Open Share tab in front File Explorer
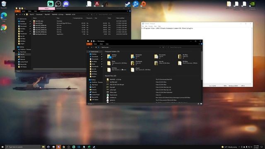 (101, 44)
